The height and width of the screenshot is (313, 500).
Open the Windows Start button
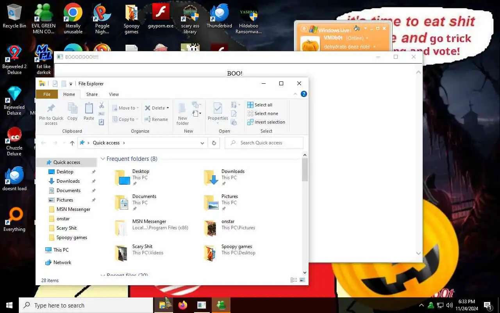pos(9,305)
